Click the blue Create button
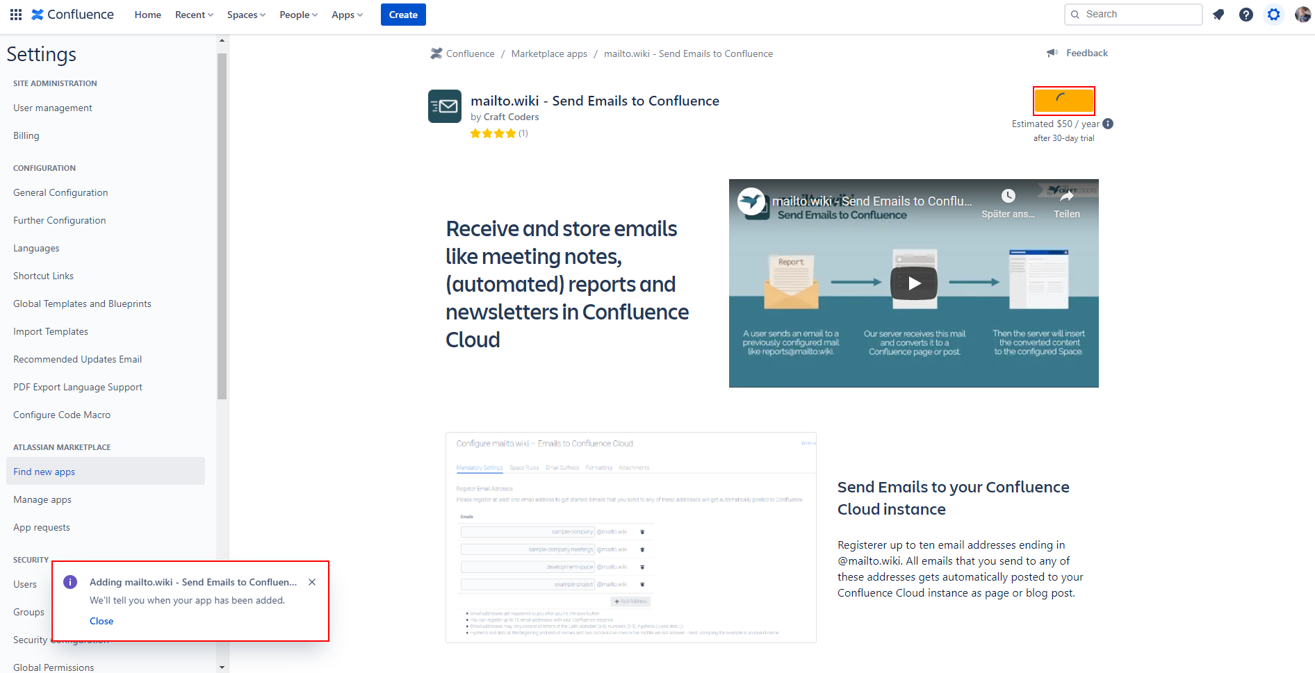Image resolution: width=1315 pixels, height=673 pixels. coord(403,15)
